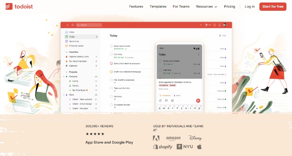Image resolution: width=292 pixels, height=156 pixels.
Task: Complete the Draft new website homepage task
Action: tap(111, 72)
